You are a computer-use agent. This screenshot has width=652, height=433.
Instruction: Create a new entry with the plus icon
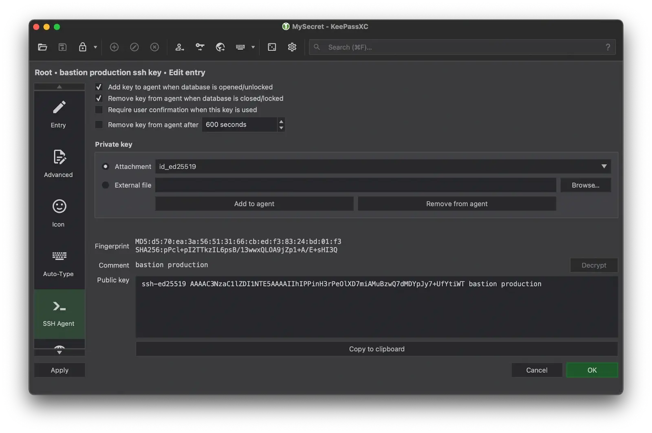tap(114, 47)
